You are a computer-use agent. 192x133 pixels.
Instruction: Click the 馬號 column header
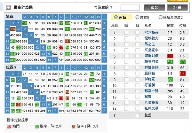click(115, 26)
